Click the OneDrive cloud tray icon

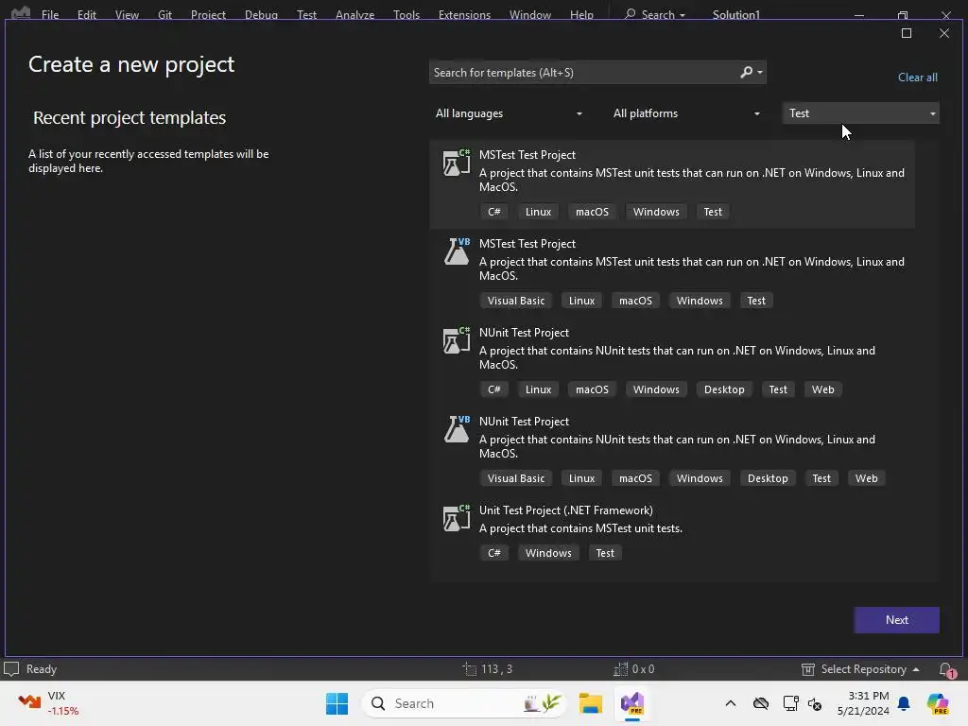tap(761, 703)
